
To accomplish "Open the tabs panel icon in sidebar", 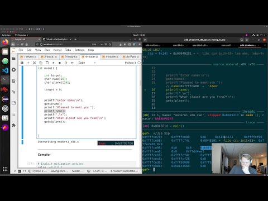I will tap(13, 103).
